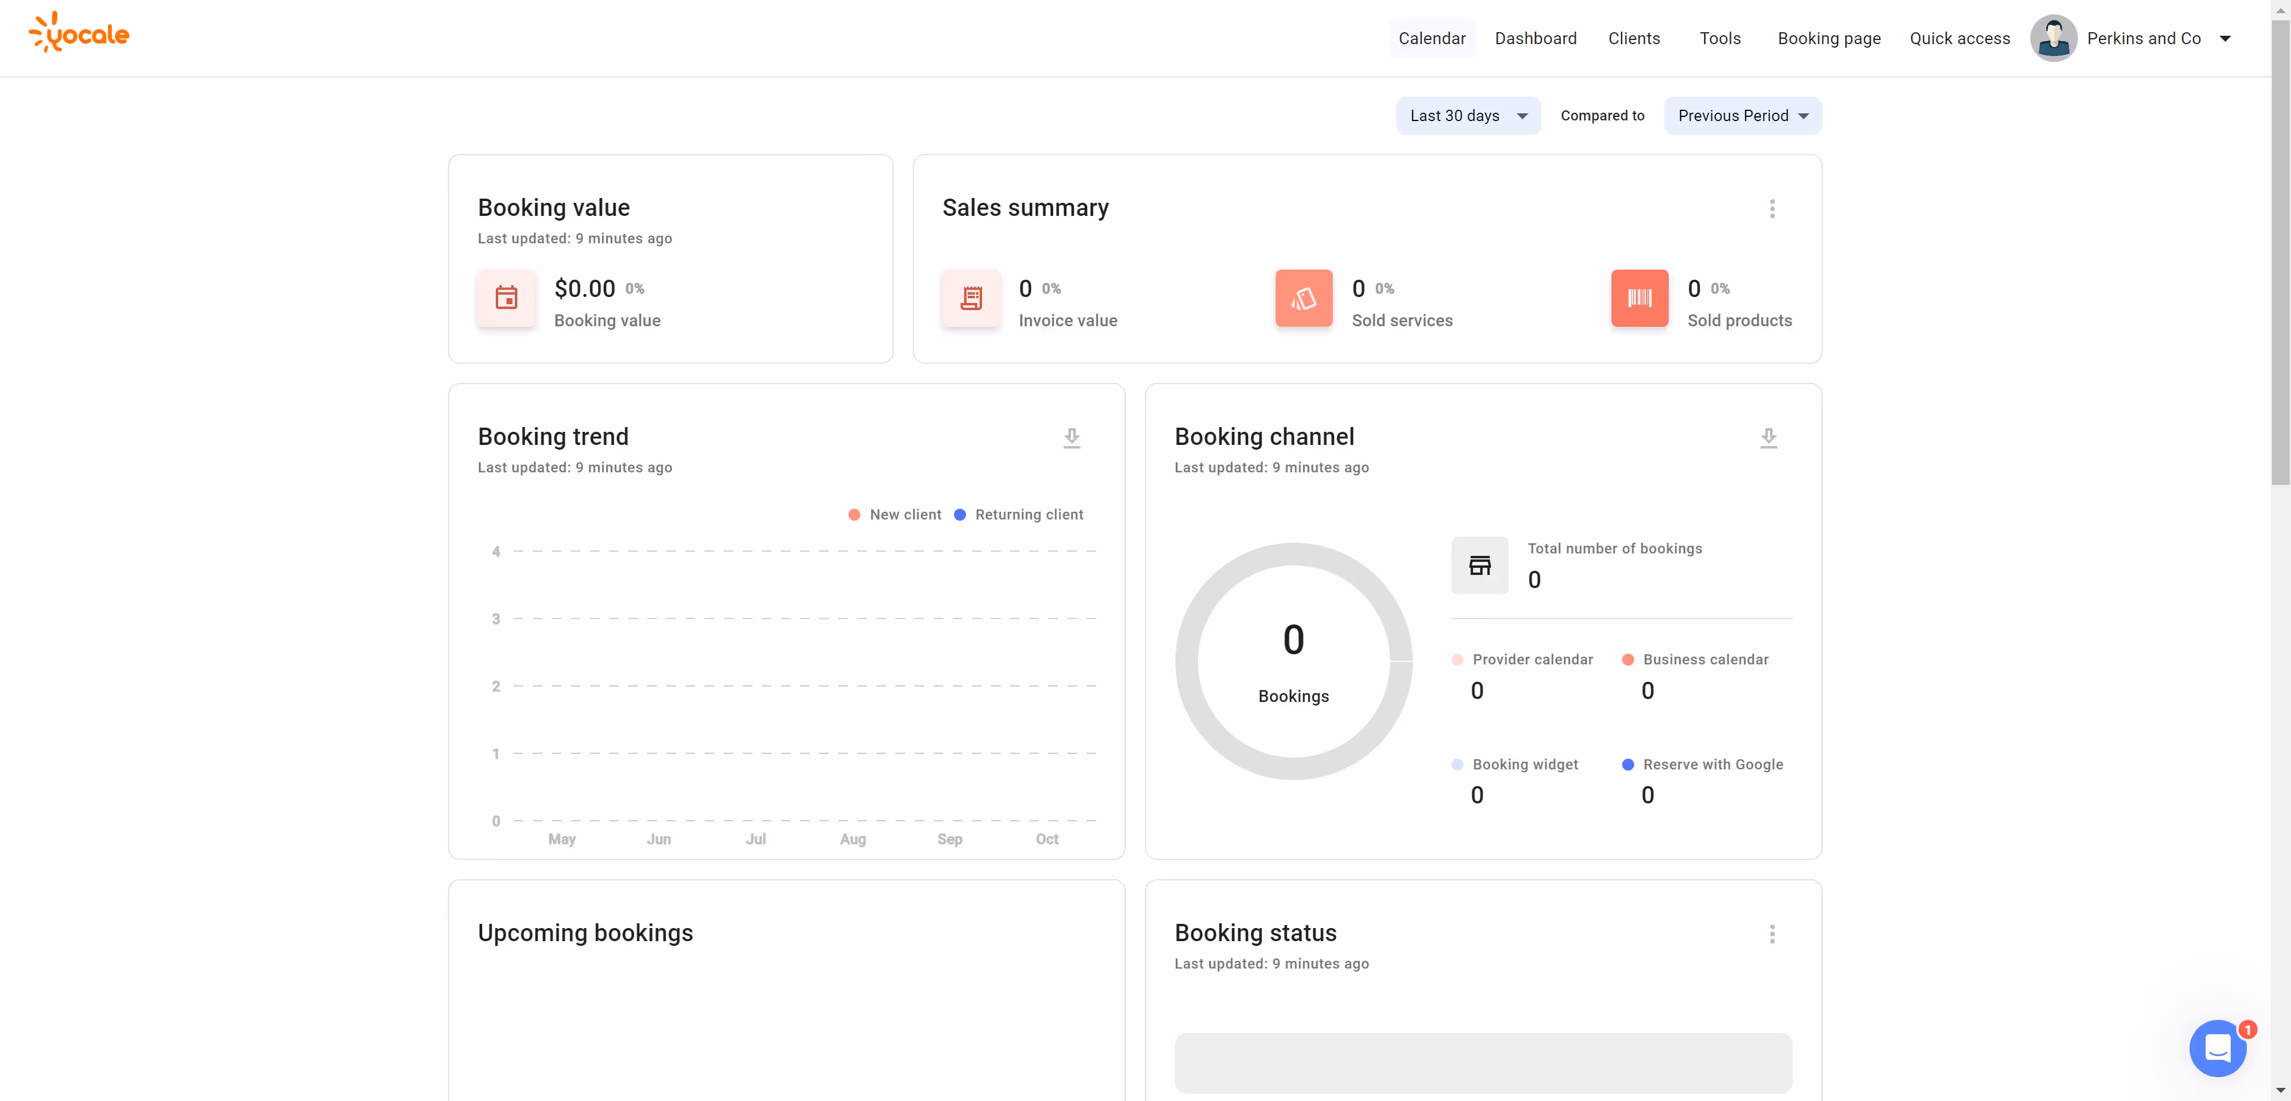Click the Booking value calendar icon
Screen dimensions: 2291x1101
click(506, 298)
